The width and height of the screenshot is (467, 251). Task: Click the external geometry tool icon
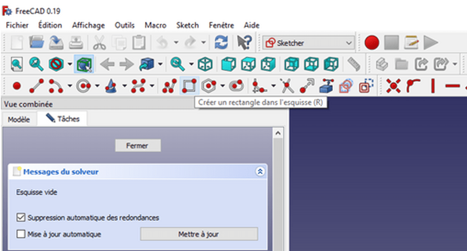pyautogui.click(x=327, y=86)
